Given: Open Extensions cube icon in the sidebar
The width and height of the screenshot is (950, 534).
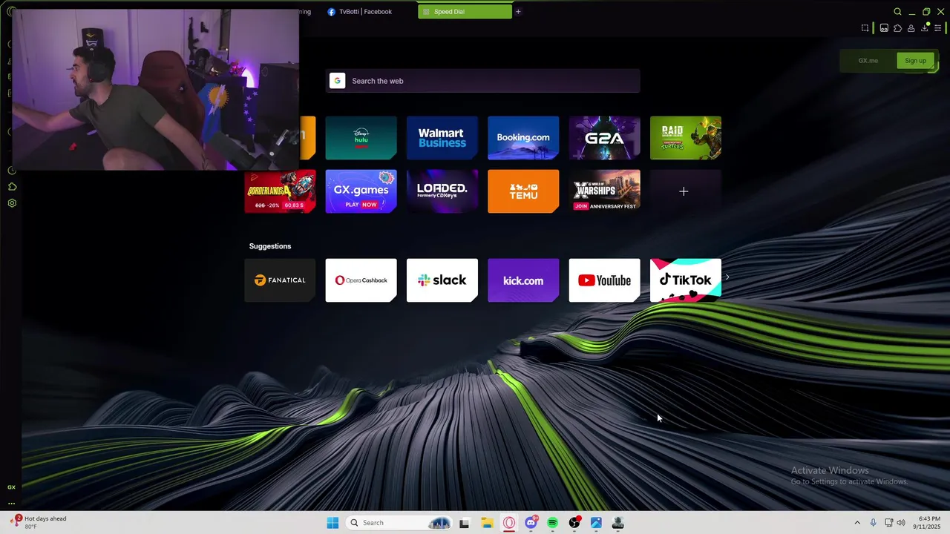Looking at the screenshot, I should (12, 187).
